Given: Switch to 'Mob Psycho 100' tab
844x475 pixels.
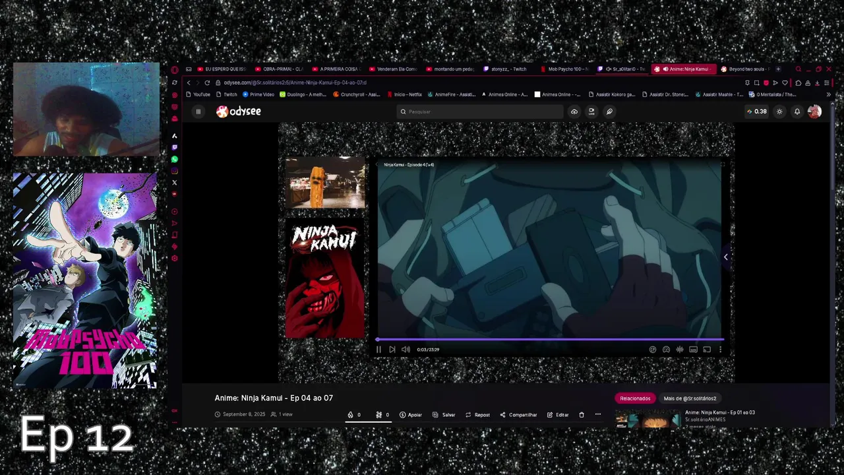Looking at the screenshot, I should (x=565, y=69).
